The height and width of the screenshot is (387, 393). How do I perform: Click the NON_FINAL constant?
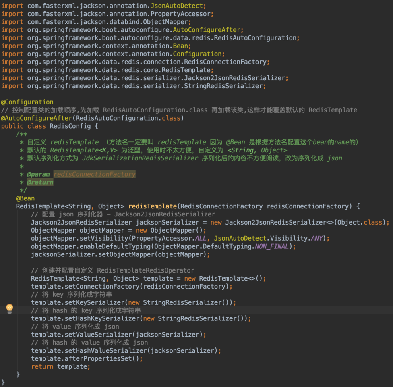pyautogui.click(x=272, y=246)
